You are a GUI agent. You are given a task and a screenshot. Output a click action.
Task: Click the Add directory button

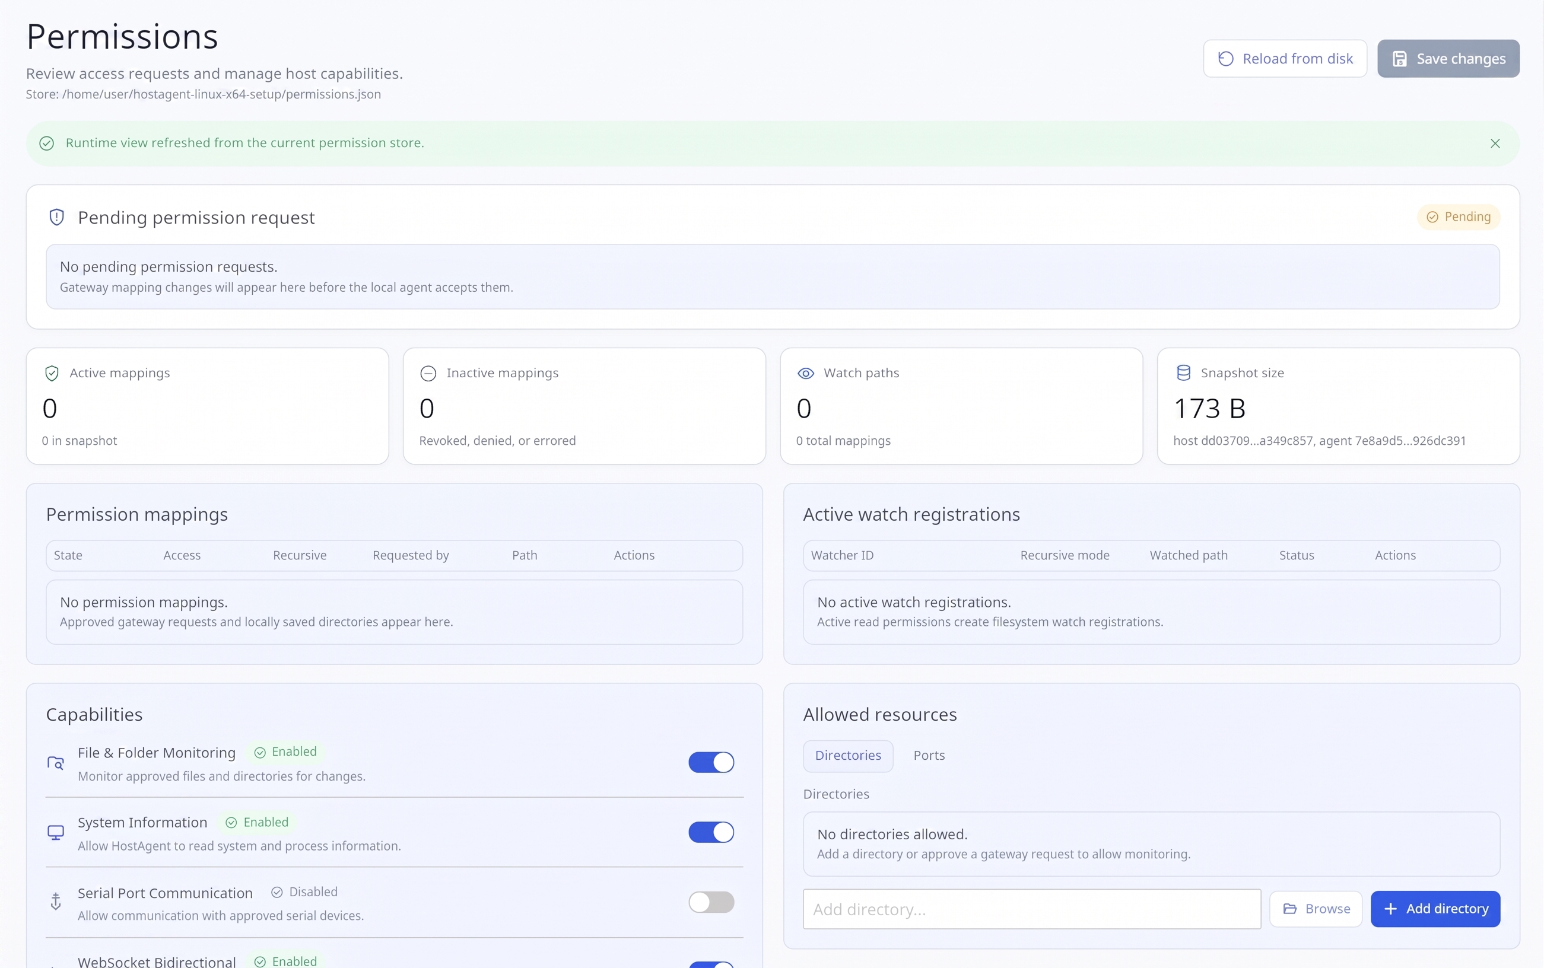coord(1435,909)
